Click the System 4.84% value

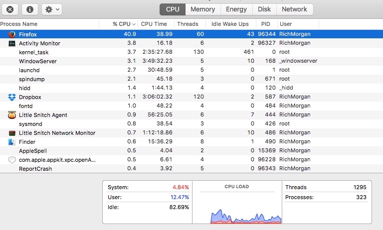[x=181, y=187]
